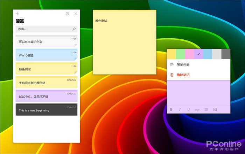This screenshot has width=245, height=154.
Task: Choose the pink note color swatch
Action: pos(190,54)
